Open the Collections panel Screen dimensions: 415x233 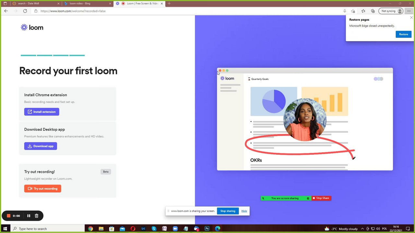coord(373,11)
